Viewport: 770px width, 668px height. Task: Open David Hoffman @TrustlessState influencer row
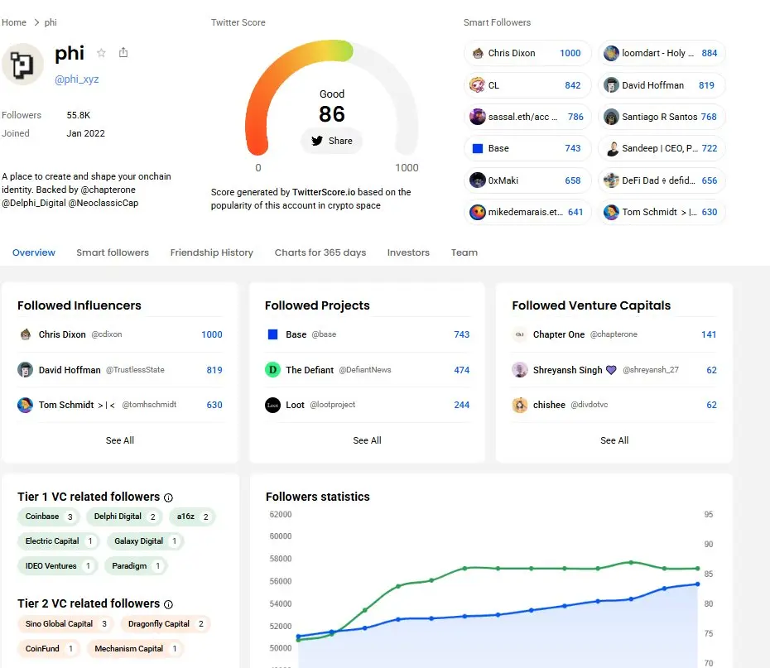tap(120, 369)
